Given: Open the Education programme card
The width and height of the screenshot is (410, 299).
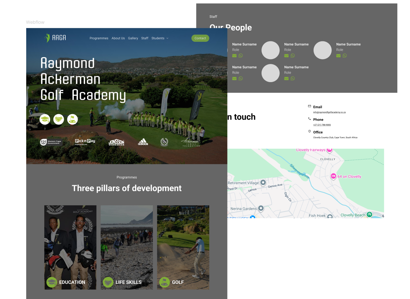Looking at the screenshot, I should pyautogui.click(x=70, y=247).
